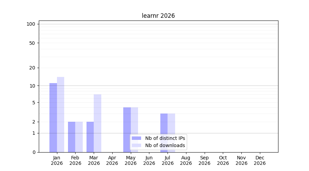Click the 'Jul 2026' x-axis label
The height and width of the screenshot is (171, 309).
168,161
